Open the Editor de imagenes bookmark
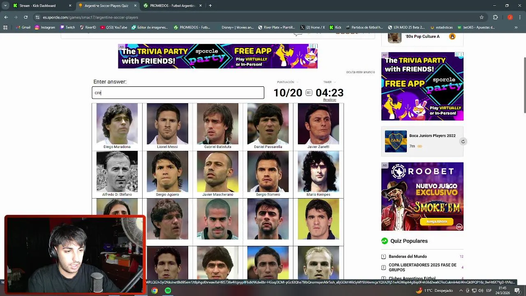526x296 pixels. coord(150,28)
